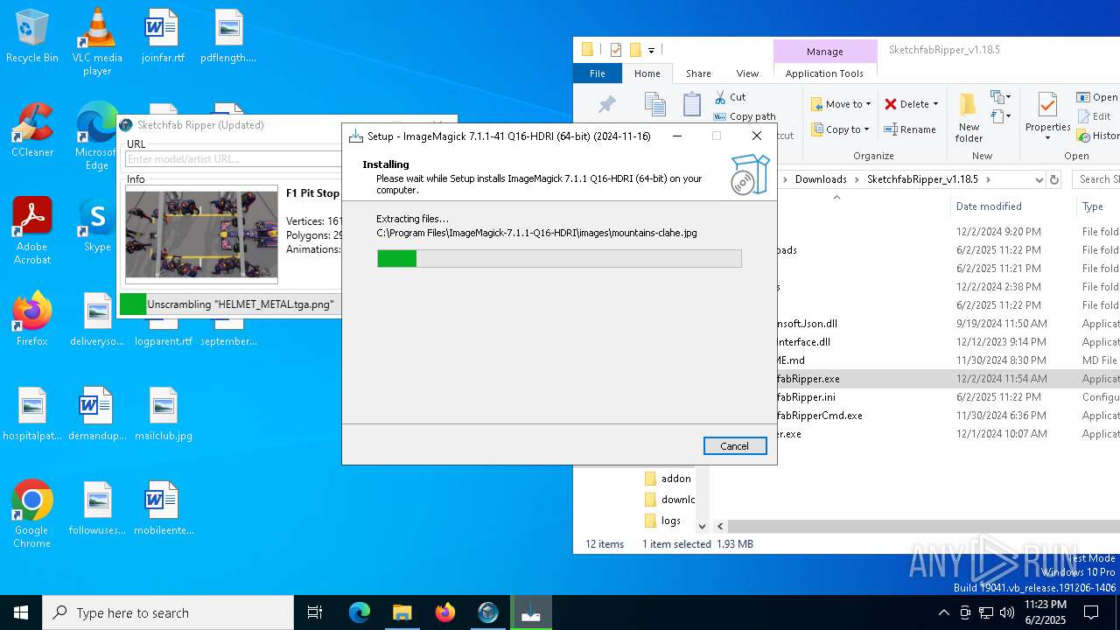Click the Sketchfab Ripper unscrambling progress bar
Viewport: 1120px width, 630px height.
[x=230, y=304]
